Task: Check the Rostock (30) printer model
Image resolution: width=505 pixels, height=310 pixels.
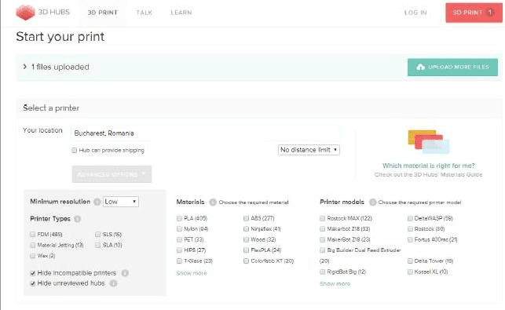Action: [410, 229]
